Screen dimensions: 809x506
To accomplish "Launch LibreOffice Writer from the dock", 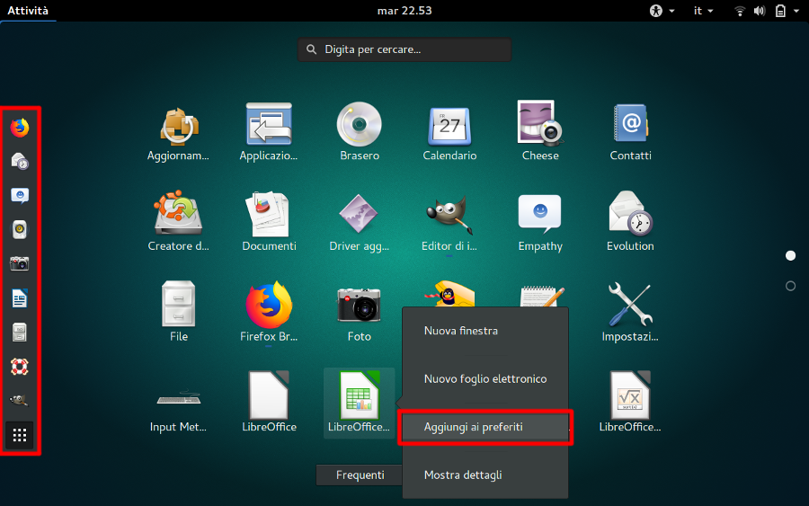I will click(x=20, y=298).
